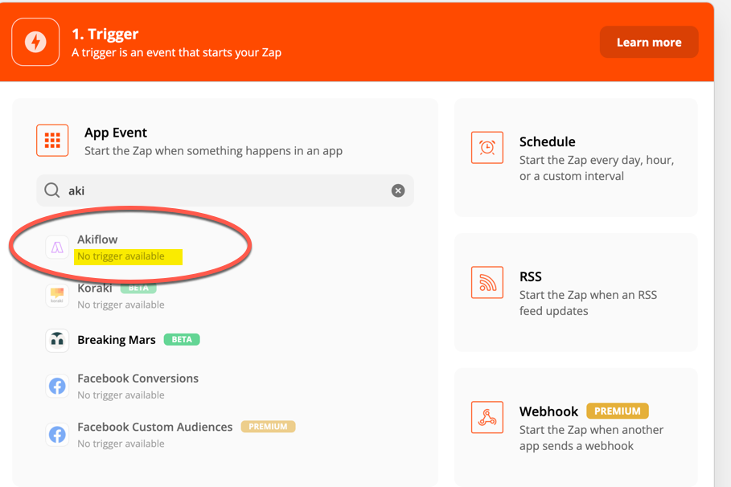
Task: Click Facebook Conversions' No trigger available text
Action: (x=121, y=395)
